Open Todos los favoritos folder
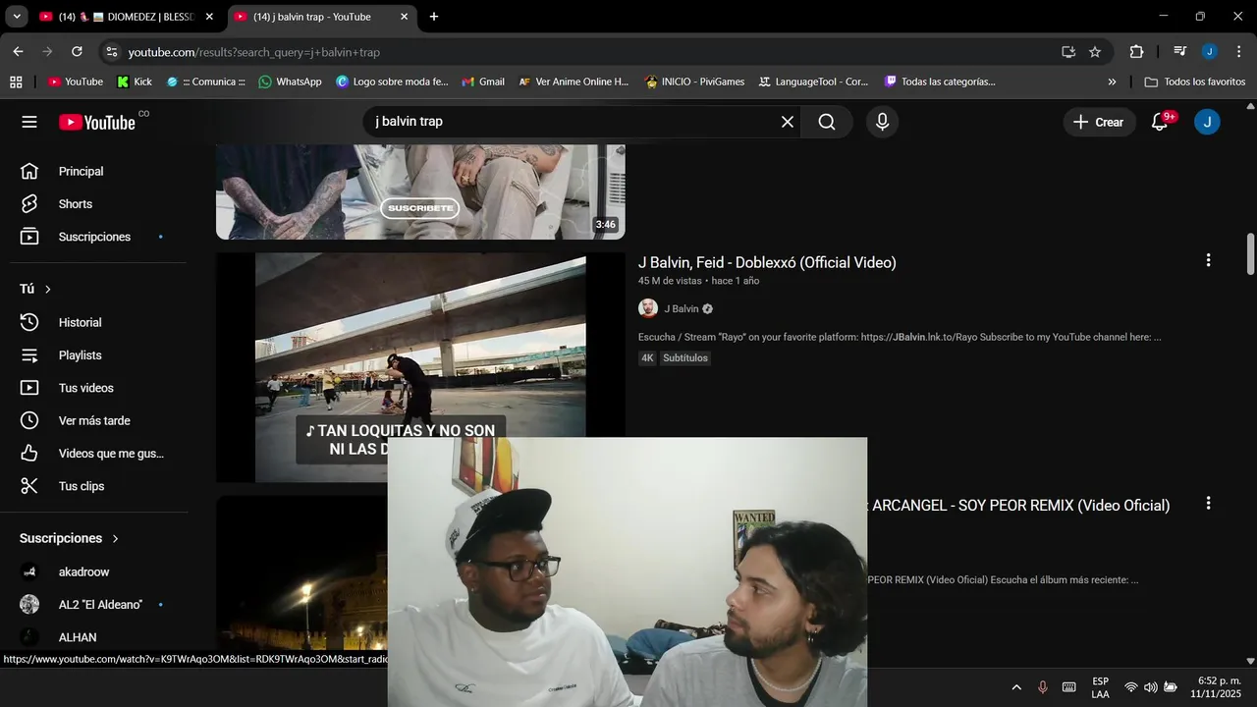This screenshot has width=1257, height=707. click(1195, 82)
